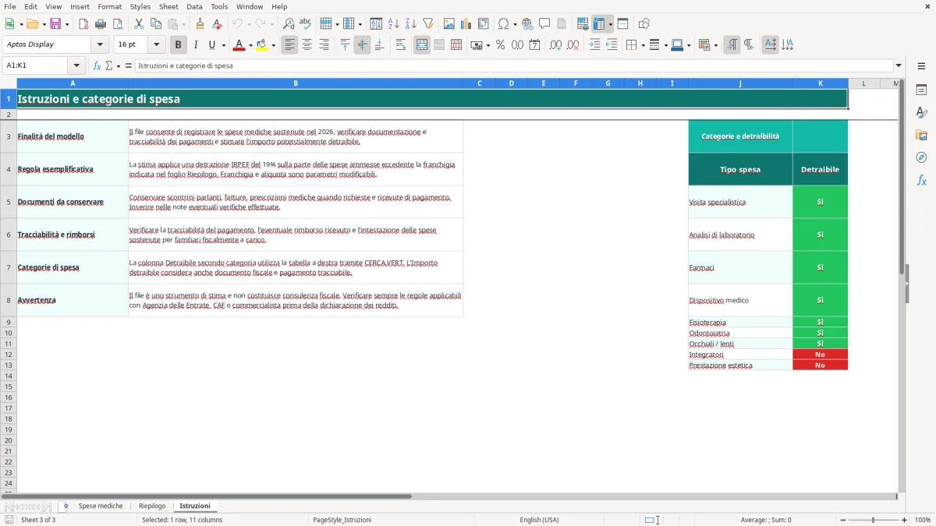The height and width of the screenshot is (526, 936).
Task: Click the AutoFilter funnel icon
Action: [428, 24]
